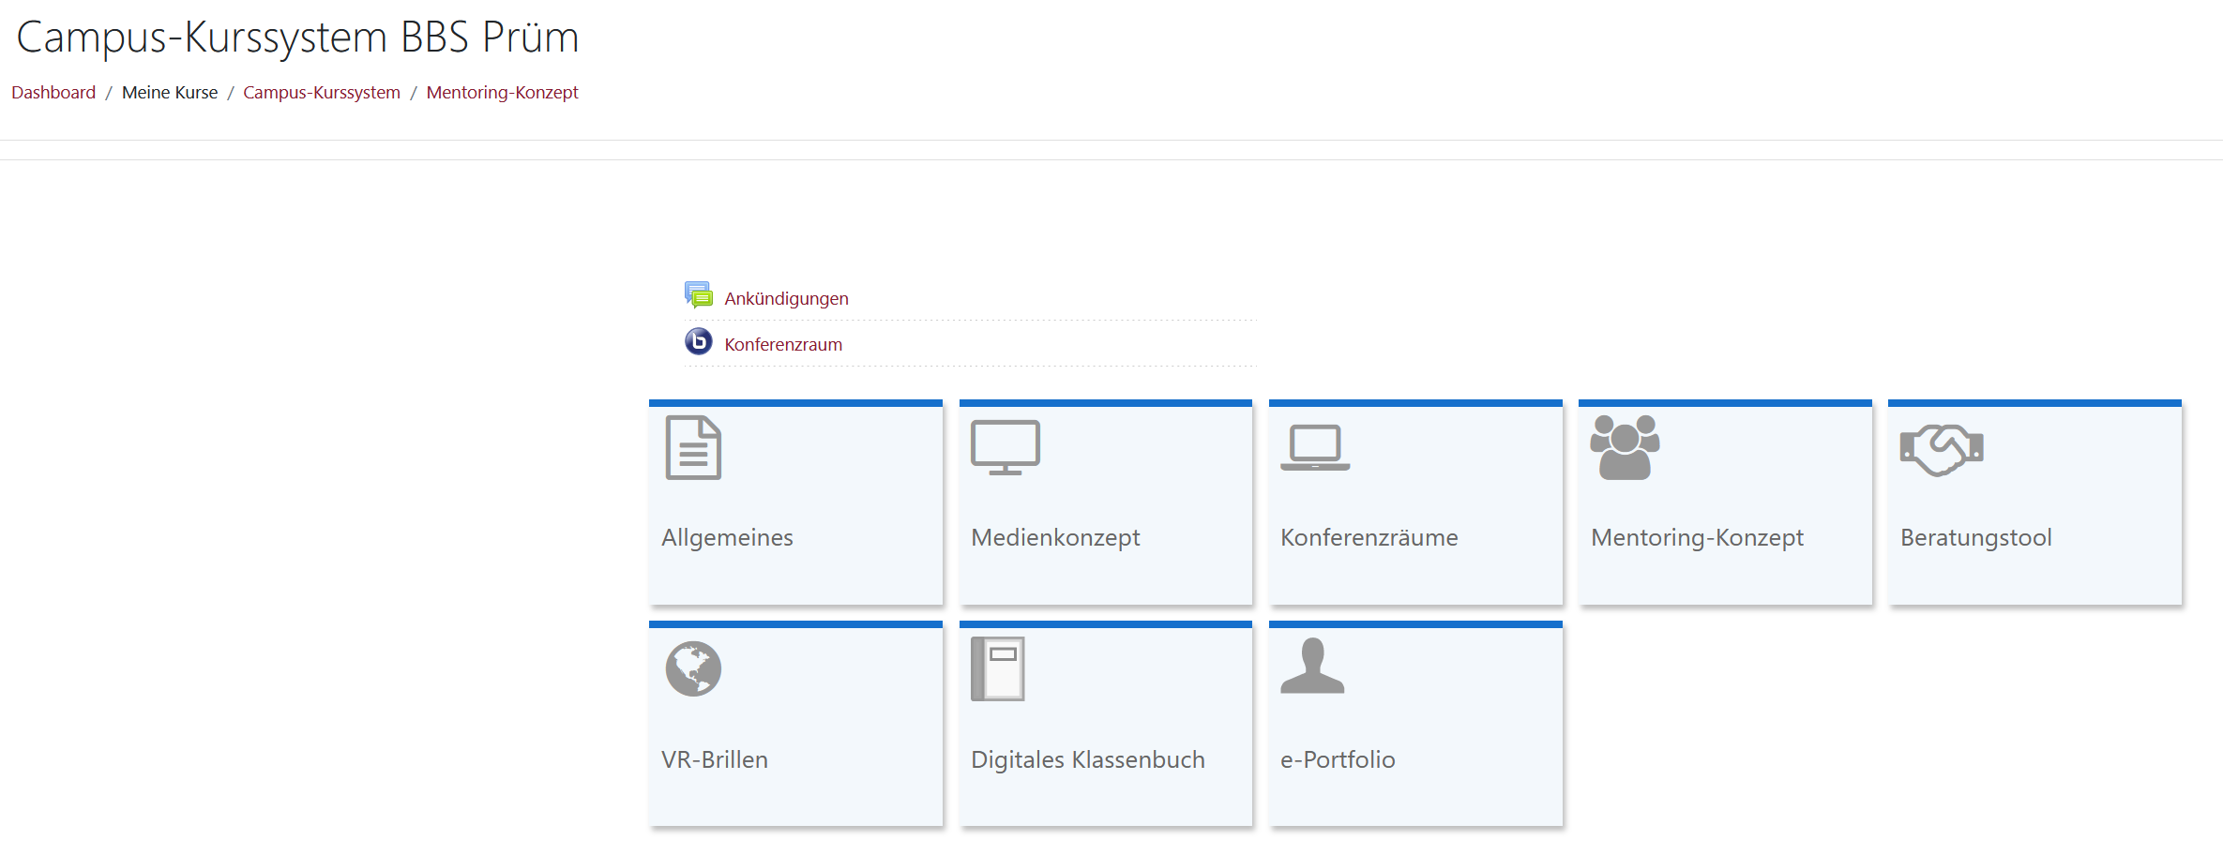This screenshot has width=2223, height=855.
Task: Go to Dashboard in the breadcrumb
Action: tap(53, 92)
